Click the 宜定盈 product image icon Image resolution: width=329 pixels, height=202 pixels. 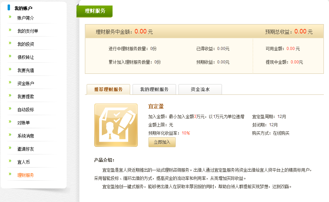tap(116, 125)
